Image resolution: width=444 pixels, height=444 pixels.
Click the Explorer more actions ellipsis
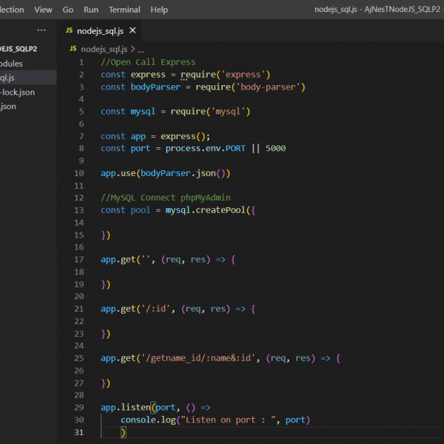point(41,30)
